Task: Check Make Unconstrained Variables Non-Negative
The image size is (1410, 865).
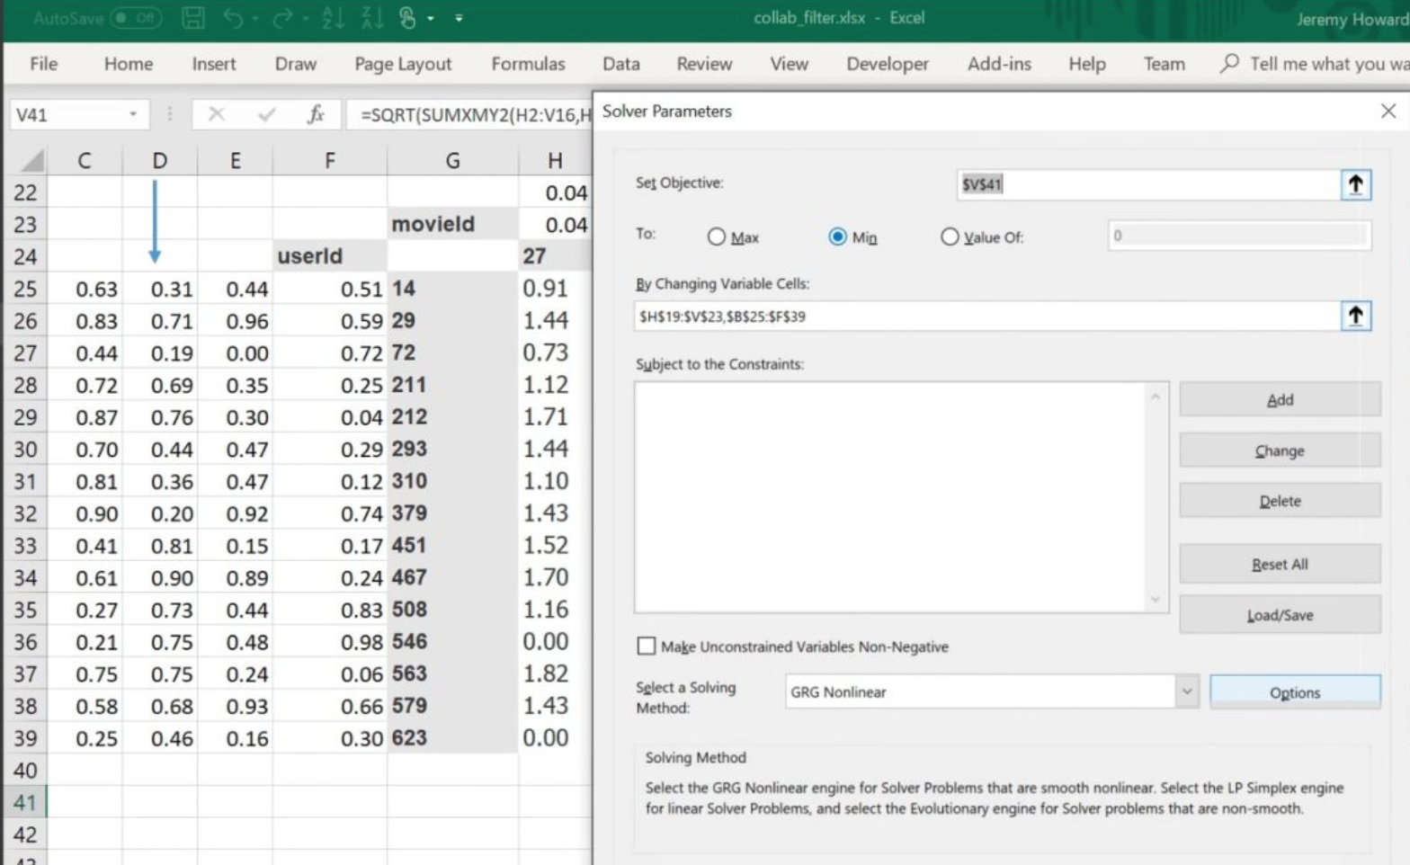Action: [x=646, y=646]
